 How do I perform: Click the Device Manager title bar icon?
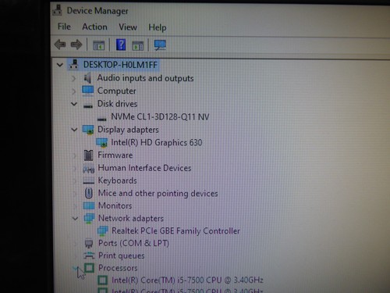57,10
